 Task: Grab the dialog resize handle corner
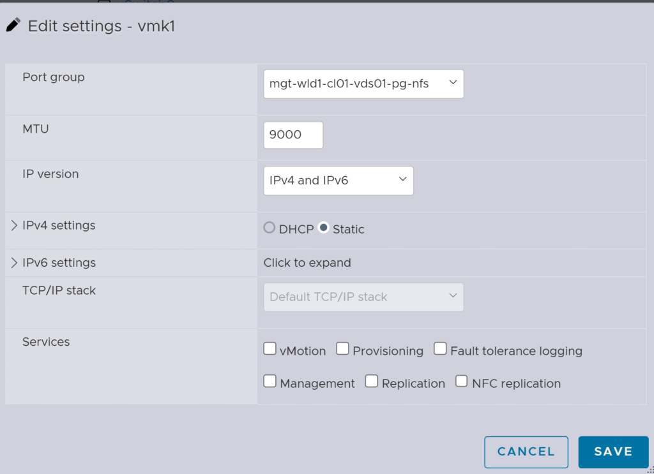[649, 470]
